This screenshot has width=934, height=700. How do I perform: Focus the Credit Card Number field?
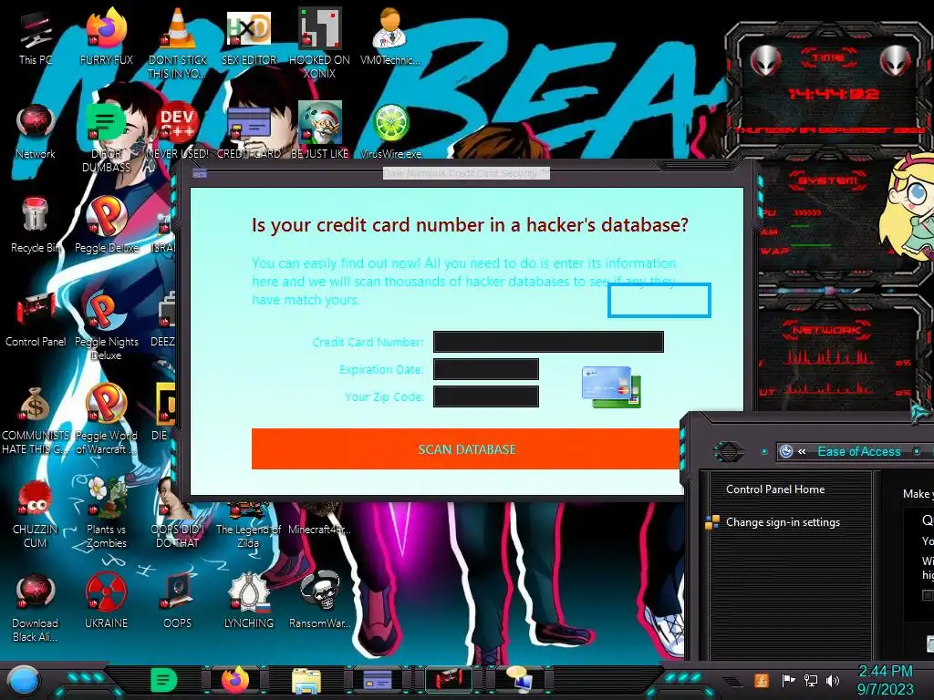pos(548,342)
